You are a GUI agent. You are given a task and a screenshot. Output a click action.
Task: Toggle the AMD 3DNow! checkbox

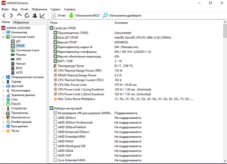[x=55, y=118]
